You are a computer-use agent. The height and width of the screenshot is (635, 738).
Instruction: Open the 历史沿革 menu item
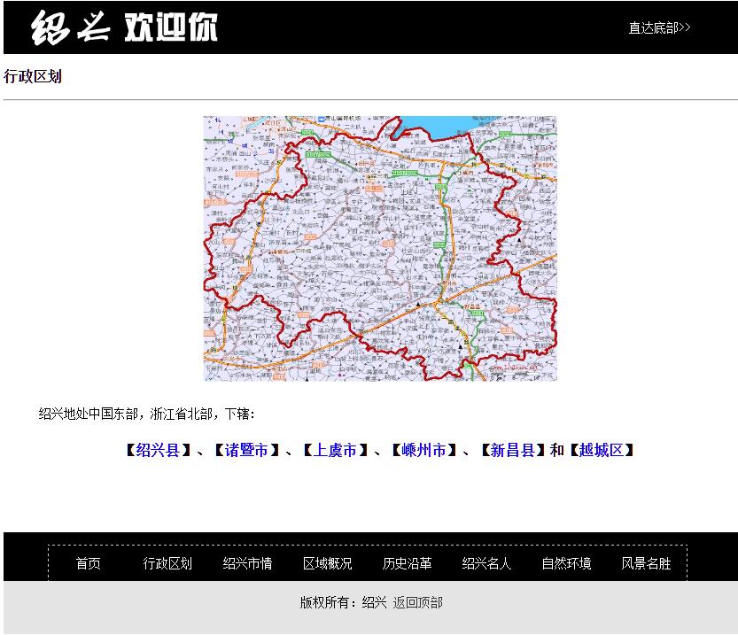tap(407, 563)
